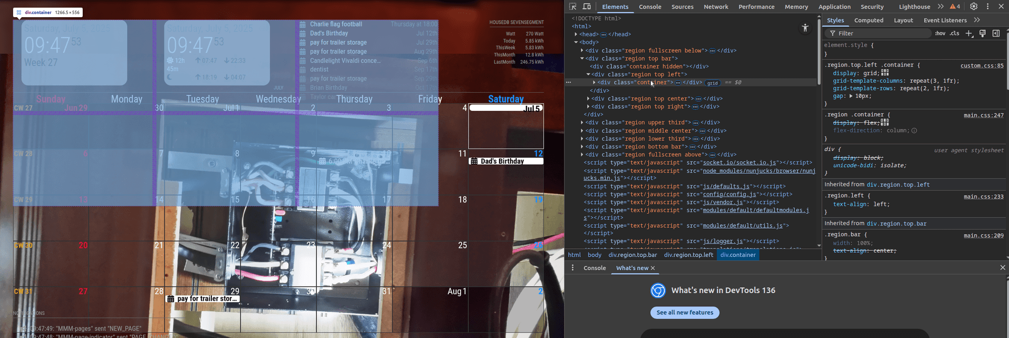Image resolution: width=1009 pixels, height=338 pixels.
Task: Select div.region.top.bar breadcrumb
Action: pos(633,255)
